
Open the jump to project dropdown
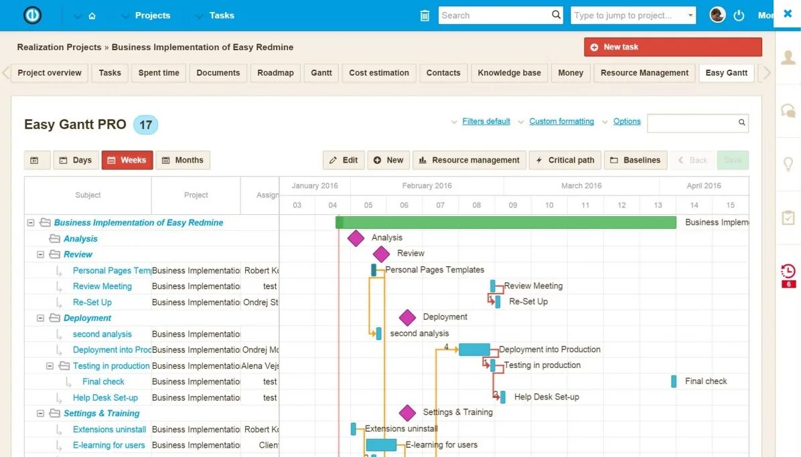(x=690, y=15)
